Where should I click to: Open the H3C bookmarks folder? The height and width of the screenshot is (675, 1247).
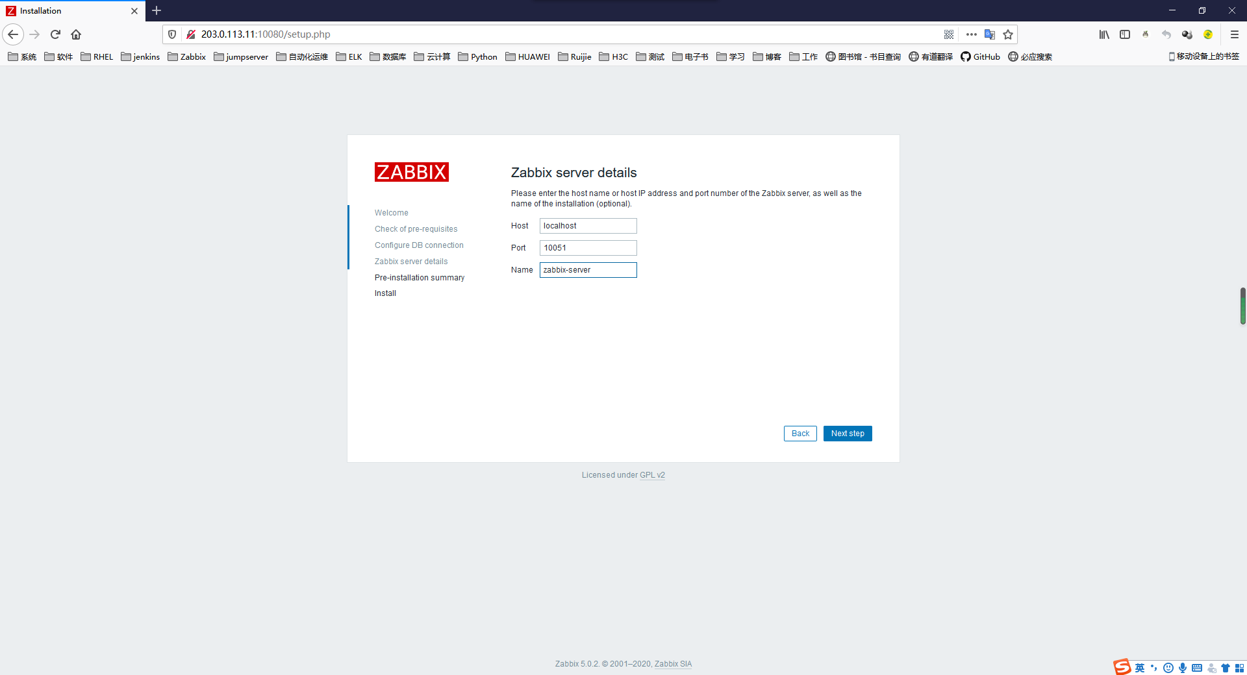(x=614, y=56)
